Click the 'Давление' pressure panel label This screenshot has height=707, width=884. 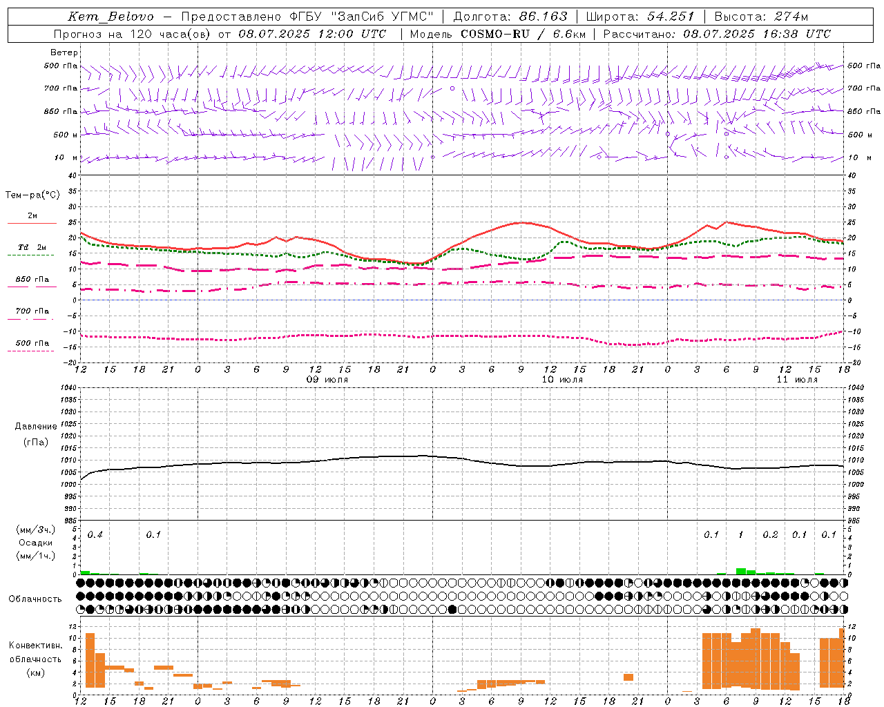(x=35, y=427)
